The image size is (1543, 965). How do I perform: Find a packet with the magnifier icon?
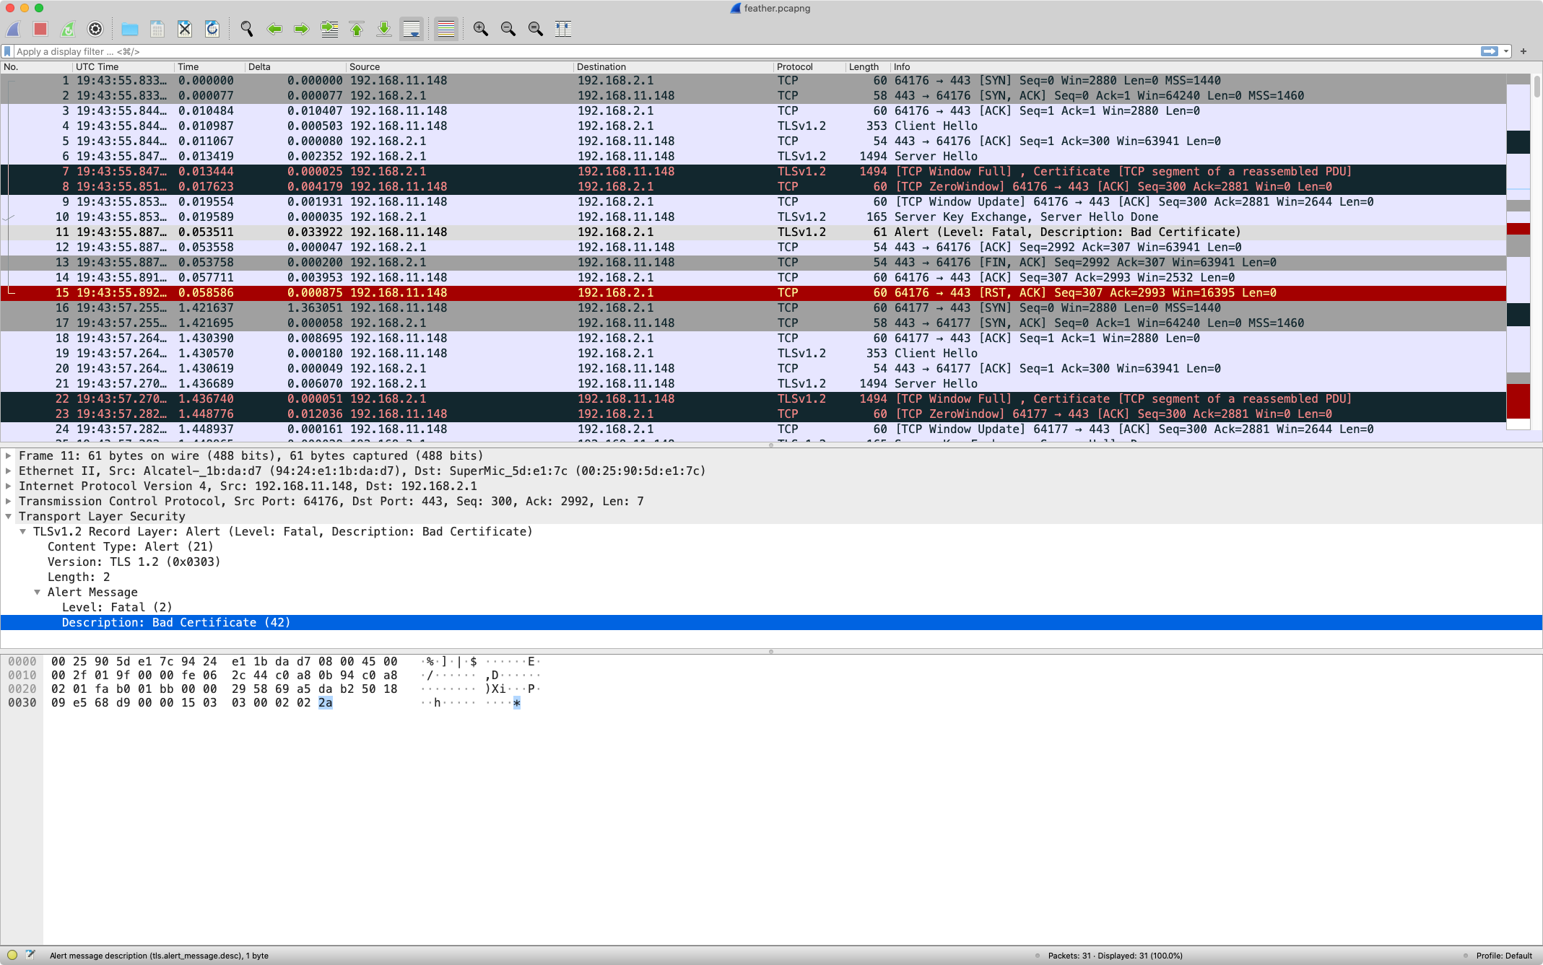(247, 29)
